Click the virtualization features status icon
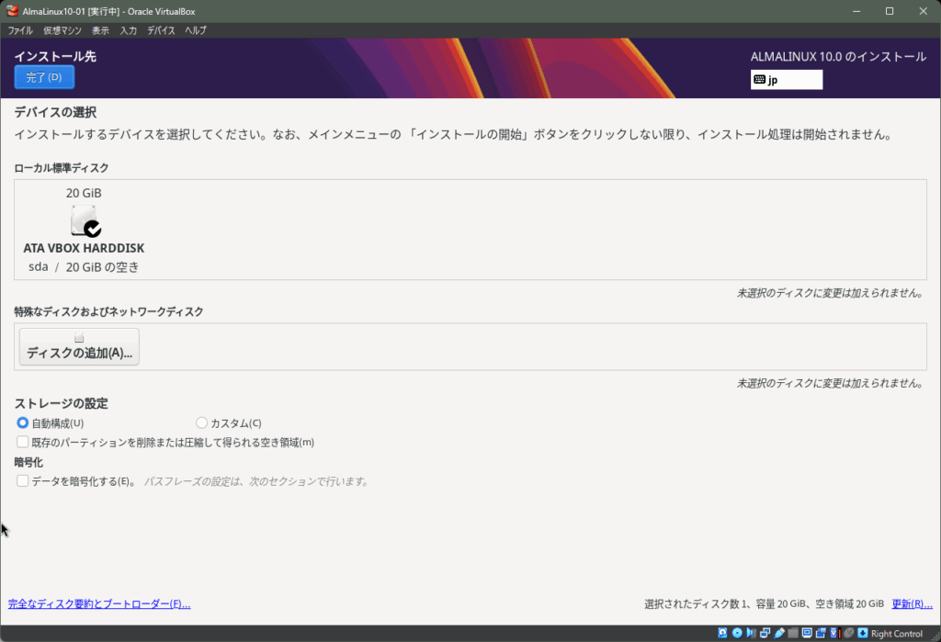This screenshot has width=941, height=642. pos(834,633)
